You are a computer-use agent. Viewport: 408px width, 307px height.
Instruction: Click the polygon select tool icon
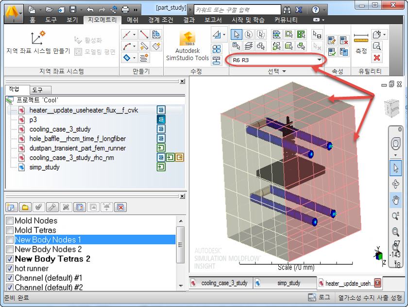point(261,34)
